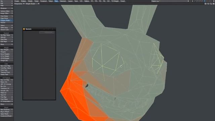
Task: Click the ABF UV Unwrap button
Action: (x=7, y=84)
